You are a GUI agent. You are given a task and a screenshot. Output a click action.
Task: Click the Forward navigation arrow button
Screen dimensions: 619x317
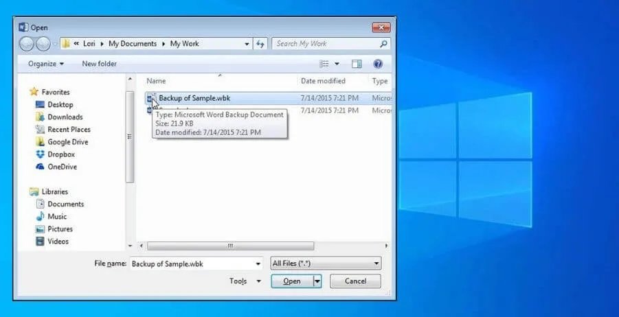pyautogui.click(x=43, y=44)
